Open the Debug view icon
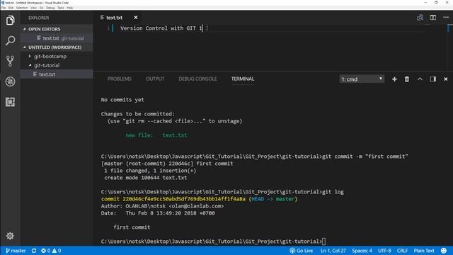Image resolution: width=453 pixels, height=255 pixels. point(10,81)
